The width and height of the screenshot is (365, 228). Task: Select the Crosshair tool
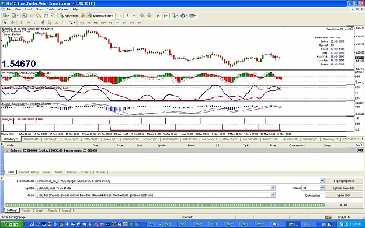click(x=13, y=23)
